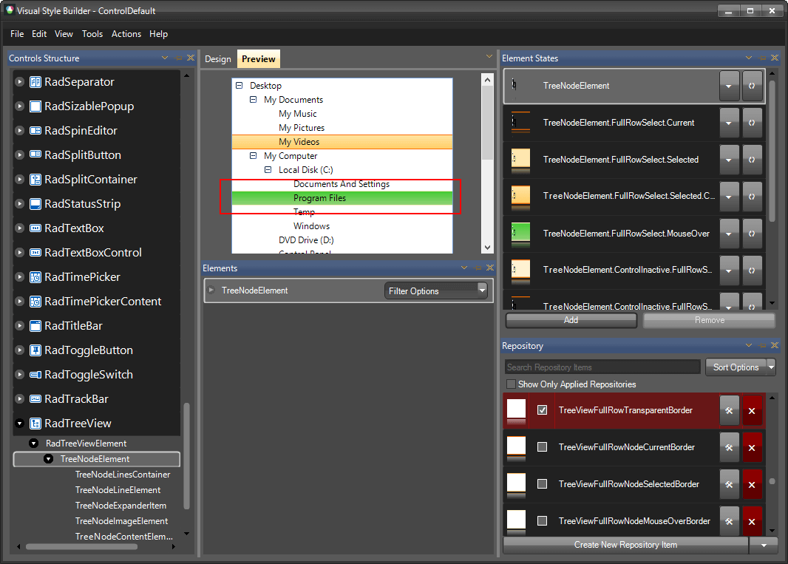The height and width of the screenshot is (564, 788).
Task: Open the Actions menu
Action: (x=126, y=34)
